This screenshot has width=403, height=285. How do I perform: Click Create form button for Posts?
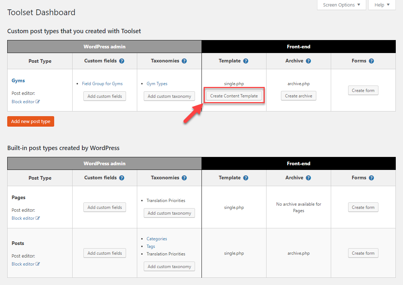pos(363,253)
